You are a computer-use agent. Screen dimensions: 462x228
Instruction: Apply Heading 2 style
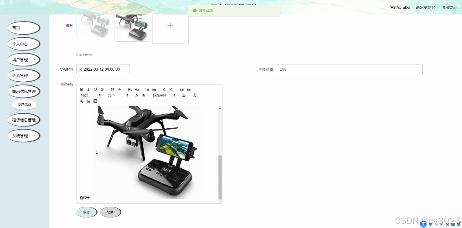click(137, 89)
